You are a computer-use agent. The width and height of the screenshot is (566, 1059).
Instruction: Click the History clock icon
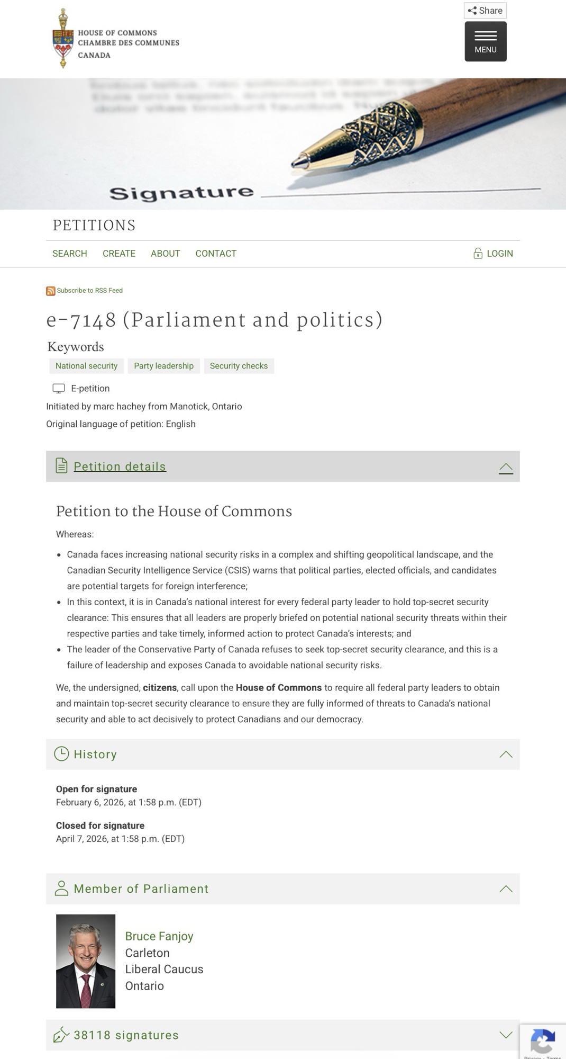click(x=61, y=754)
